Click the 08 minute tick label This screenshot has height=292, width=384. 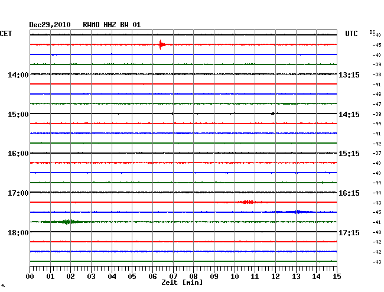pos(193,277)
